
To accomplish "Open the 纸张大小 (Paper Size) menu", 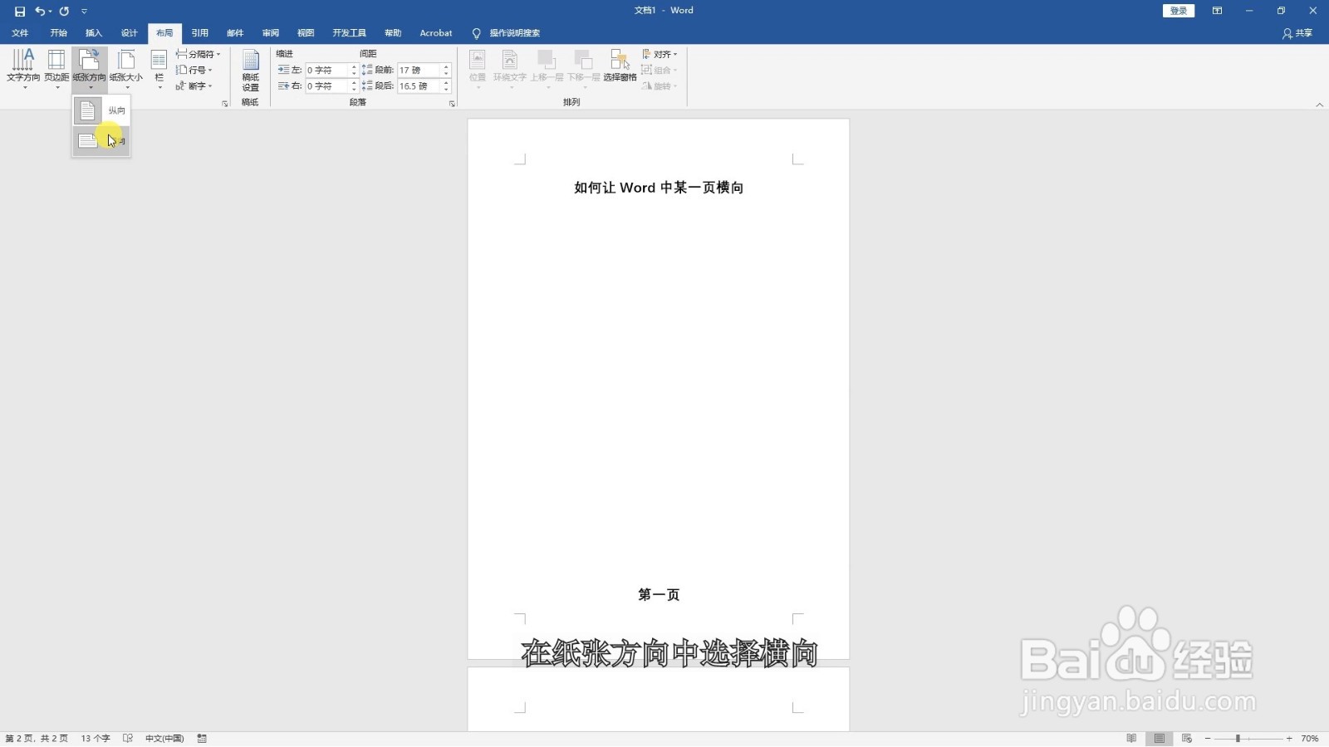I will coord(126,69).
